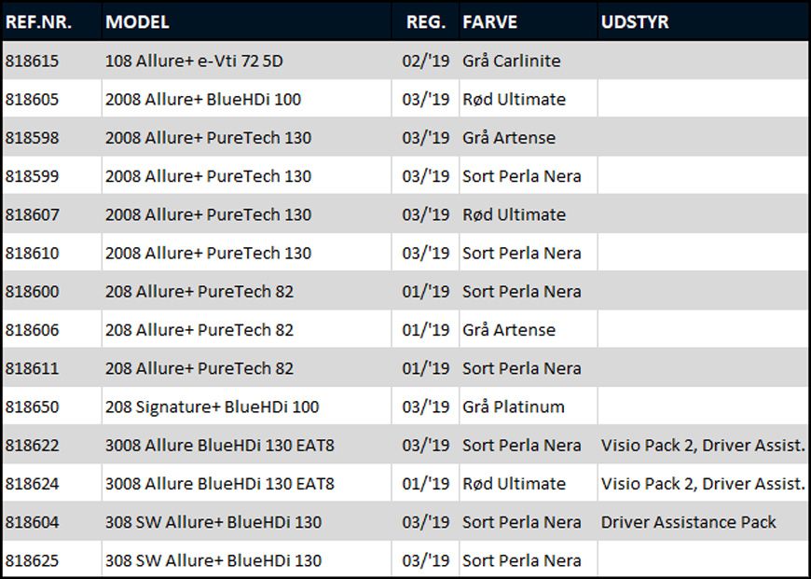811x579 pixels.
Task: Select the Grå Carlinite color cell
Action: click(x=512, y=61)
